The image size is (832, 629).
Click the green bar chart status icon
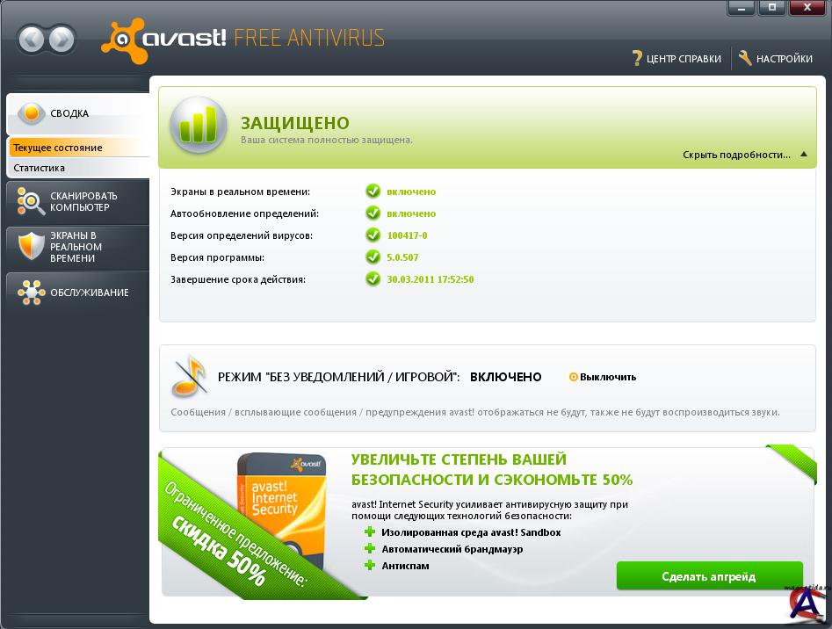[x=199, y=125]
